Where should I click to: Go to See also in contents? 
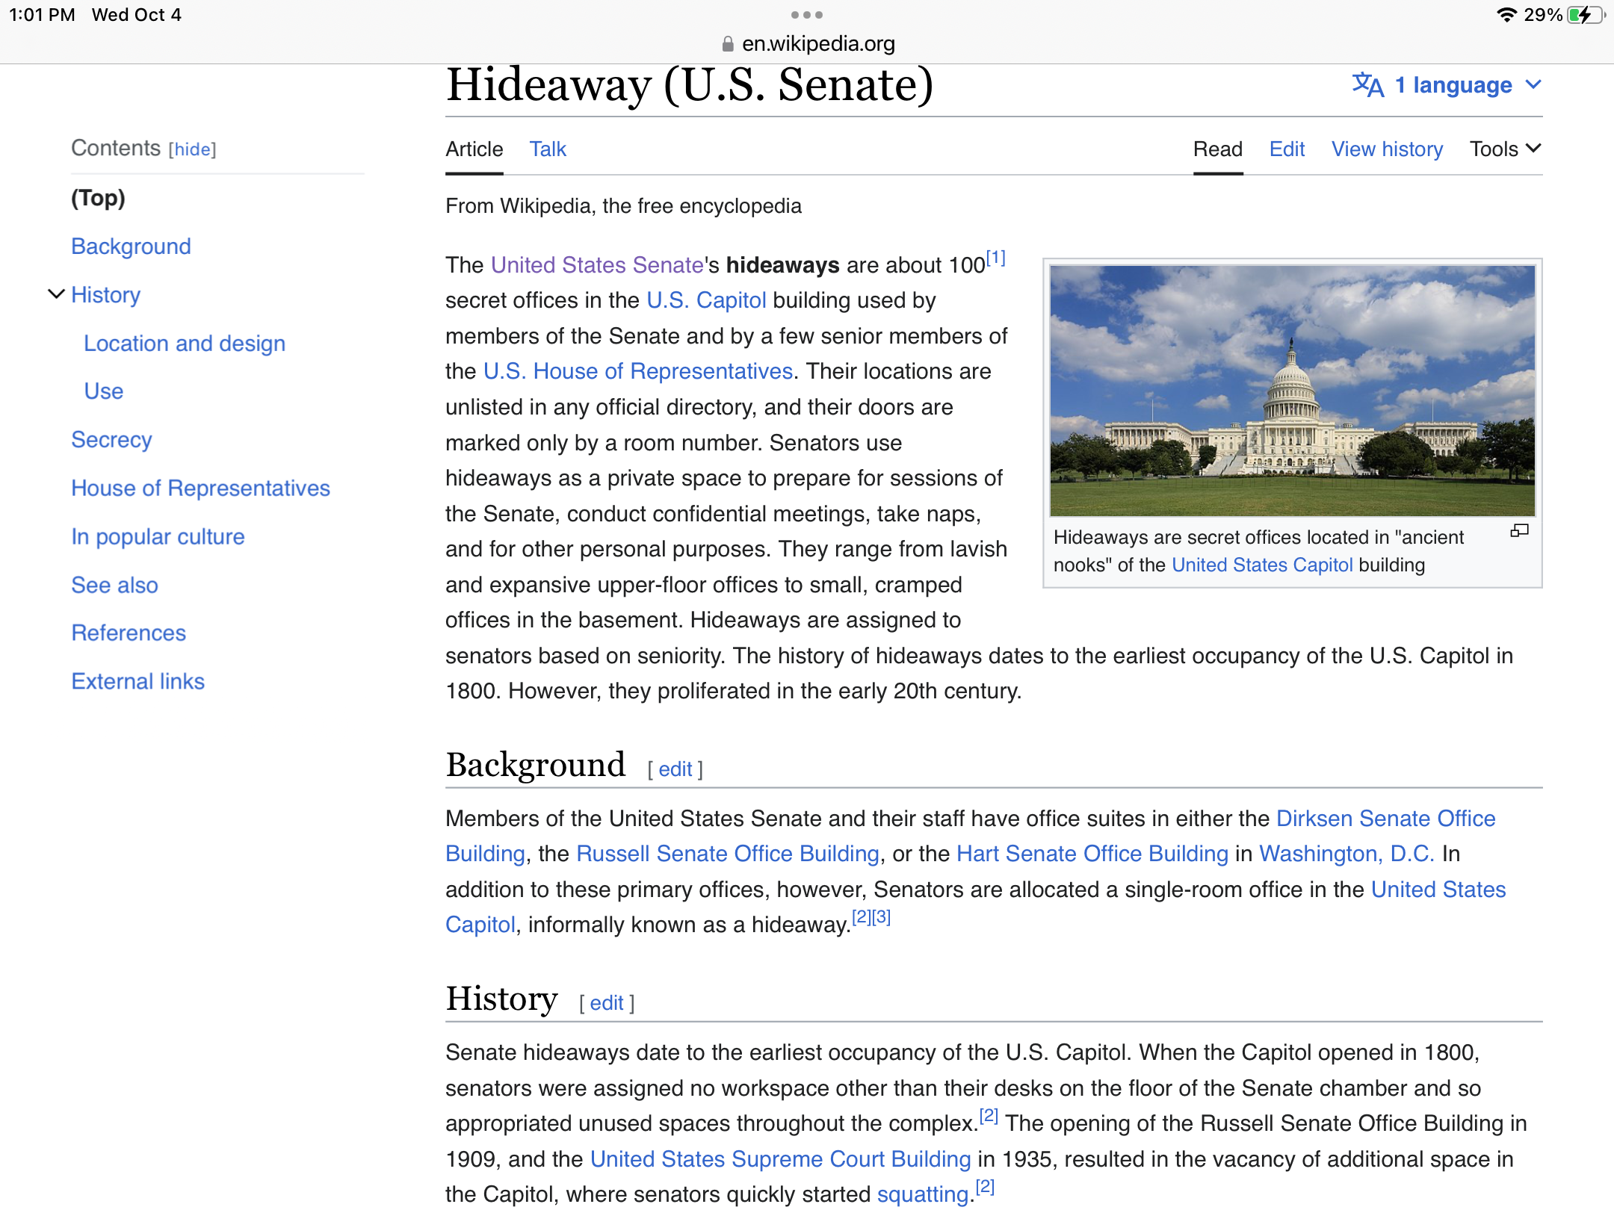click(114, 586)
